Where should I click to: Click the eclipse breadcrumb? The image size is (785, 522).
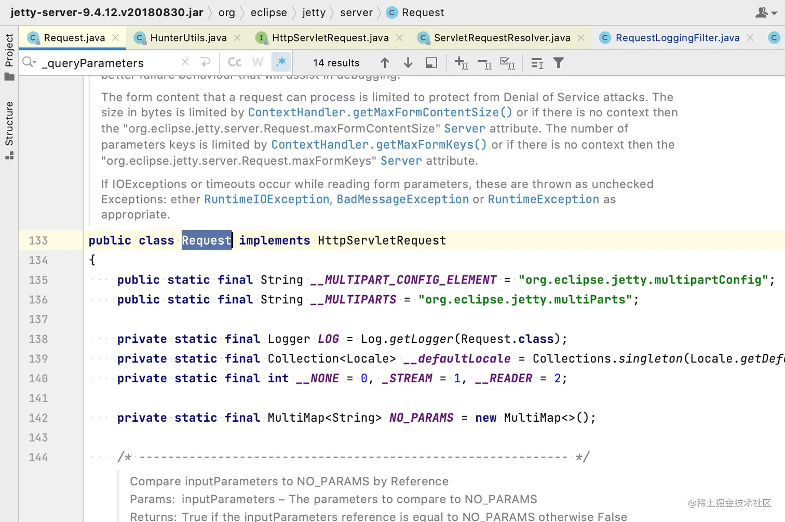(x=268, y=12)
